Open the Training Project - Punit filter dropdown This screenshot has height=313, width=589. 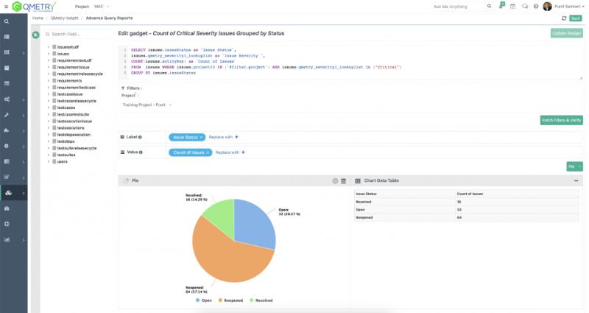147,105
